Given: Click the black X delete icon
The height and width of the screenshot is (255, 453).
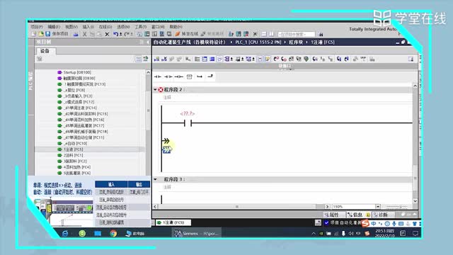Looking at the screenshot, I should 107,34.
